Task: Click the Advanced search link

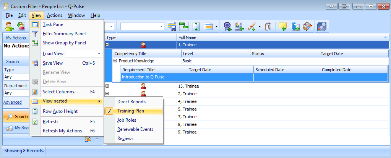Action: (13, 102)
